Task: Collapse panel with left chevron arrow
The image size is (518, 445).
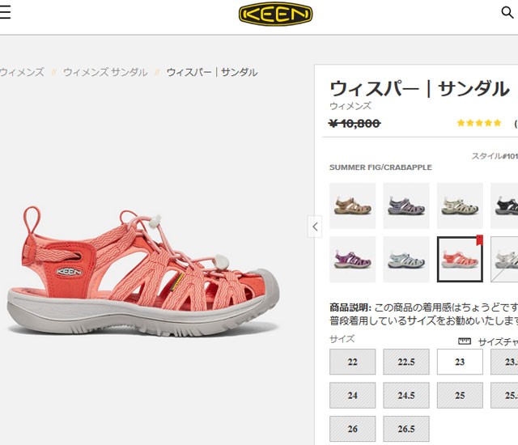Action: pyautogui.click(x=315, y=227)
